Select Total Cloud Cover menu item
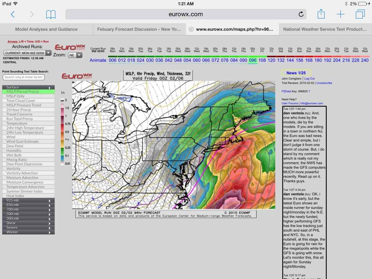372x279 pixels. tap(28, 101)
